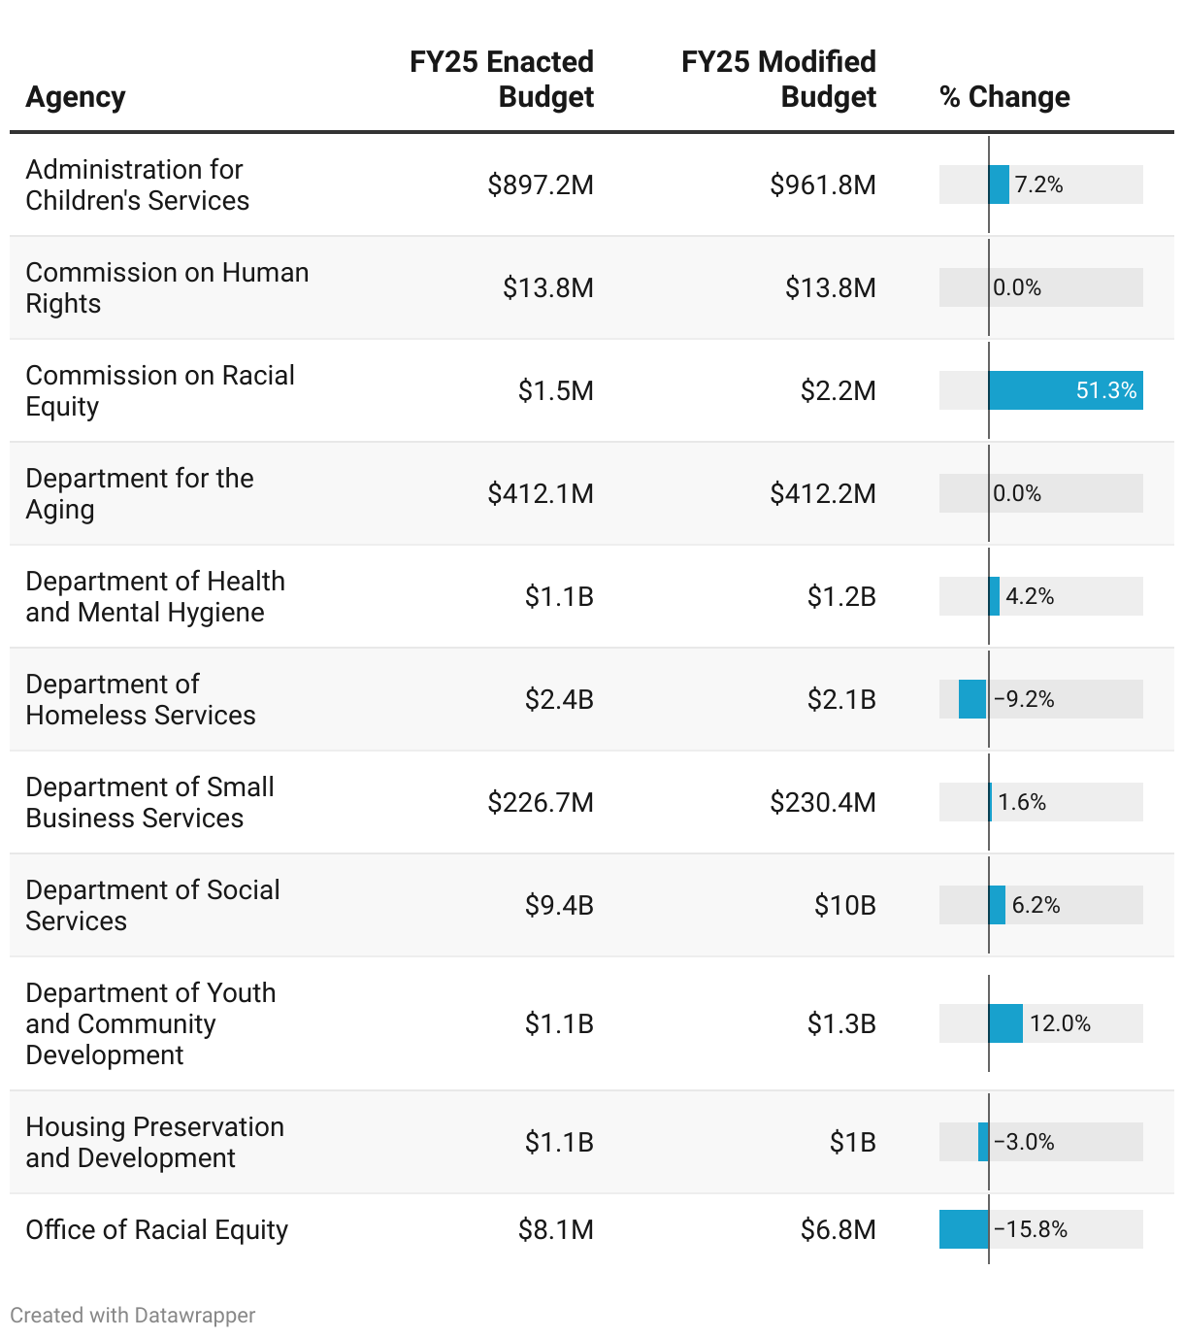Click the FY25 Enacted Budget column header
Viewport: 1184px width, 1338px height.
coord(502,80)
